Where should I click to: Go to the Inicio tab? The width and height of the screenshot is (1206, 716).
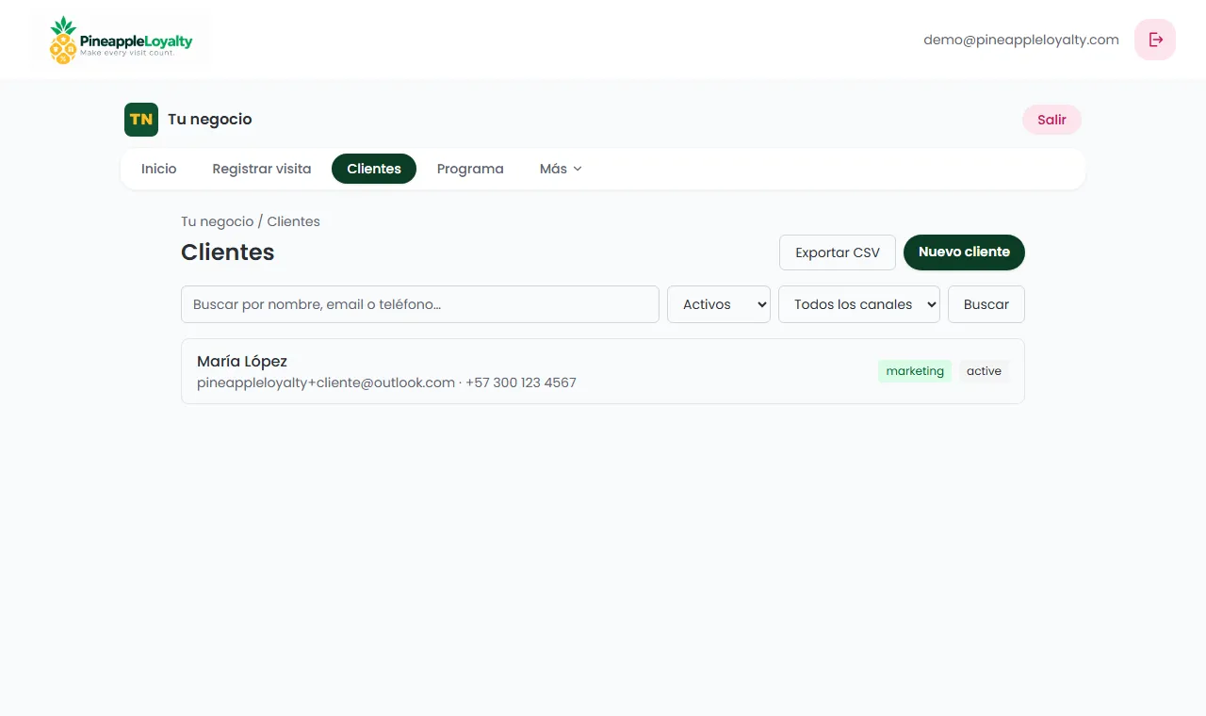pyautogui.click(x=159, y=169)
